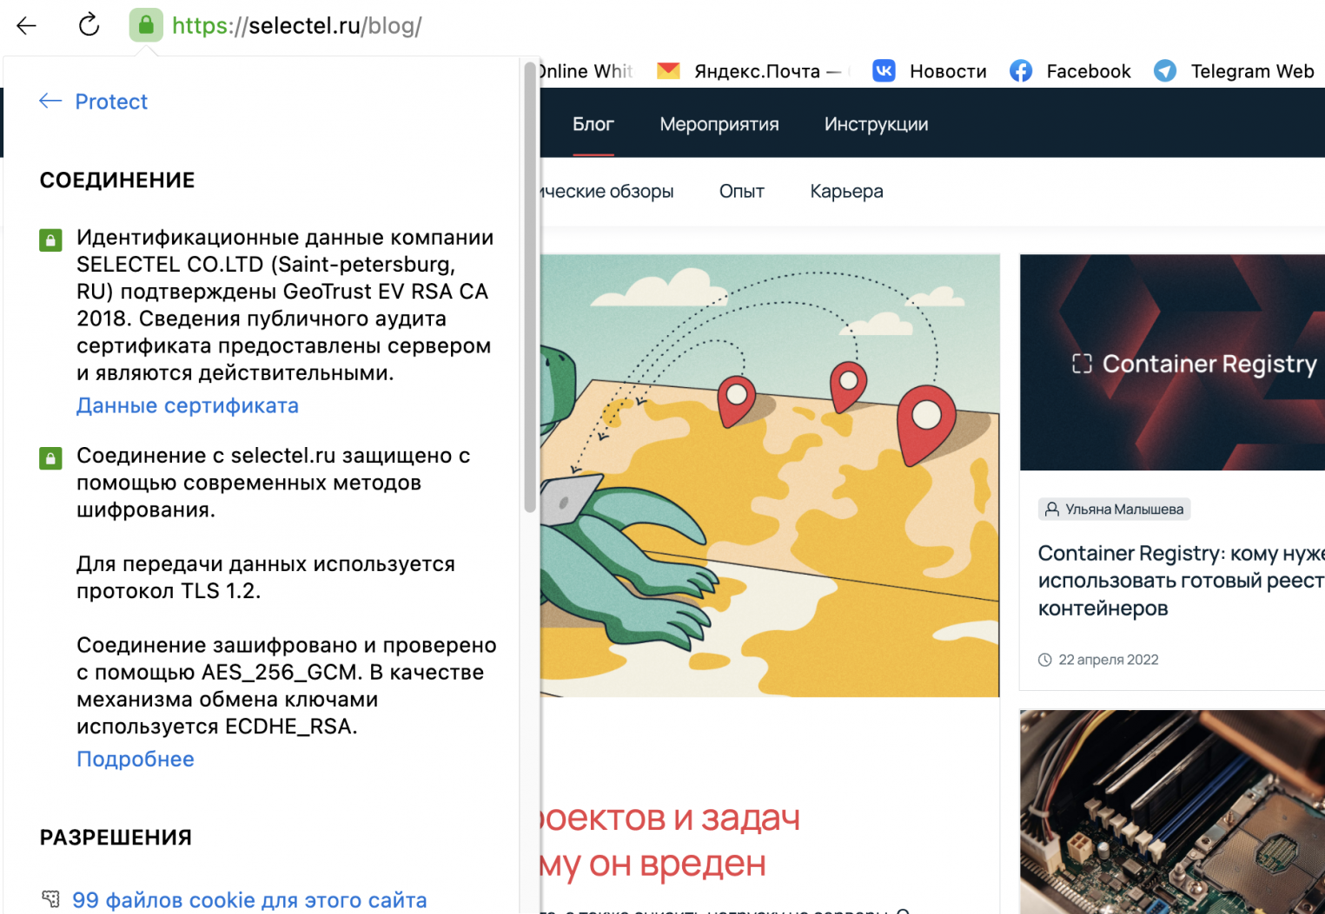This screenshot has width=1325, height=914.
Task: Open the Яндекс.Почта bookmark mail icon
Action: (x=668, y=71)
